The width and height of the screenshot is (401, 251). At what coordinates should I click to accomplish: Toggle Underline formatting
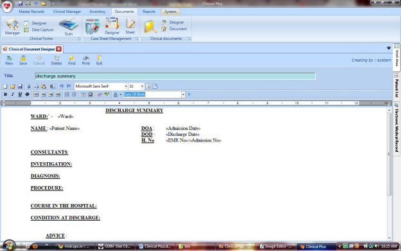[x=20, y=95]
